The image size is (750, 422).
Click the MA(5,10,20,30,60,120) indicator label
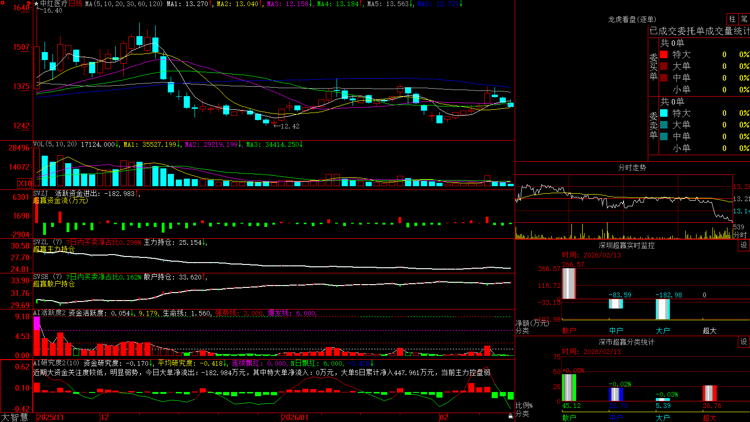tap(124, 4)
